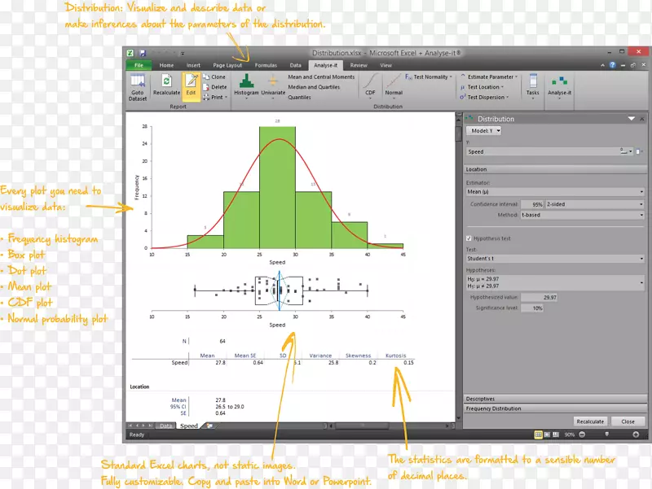Switch to the Page Layout ribbon tab
The image size is (652, 489).
pos(227,65)
